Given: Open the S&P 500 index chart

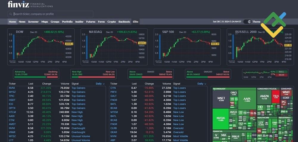Looking at the screenshot, I should [x=187, y=47].
